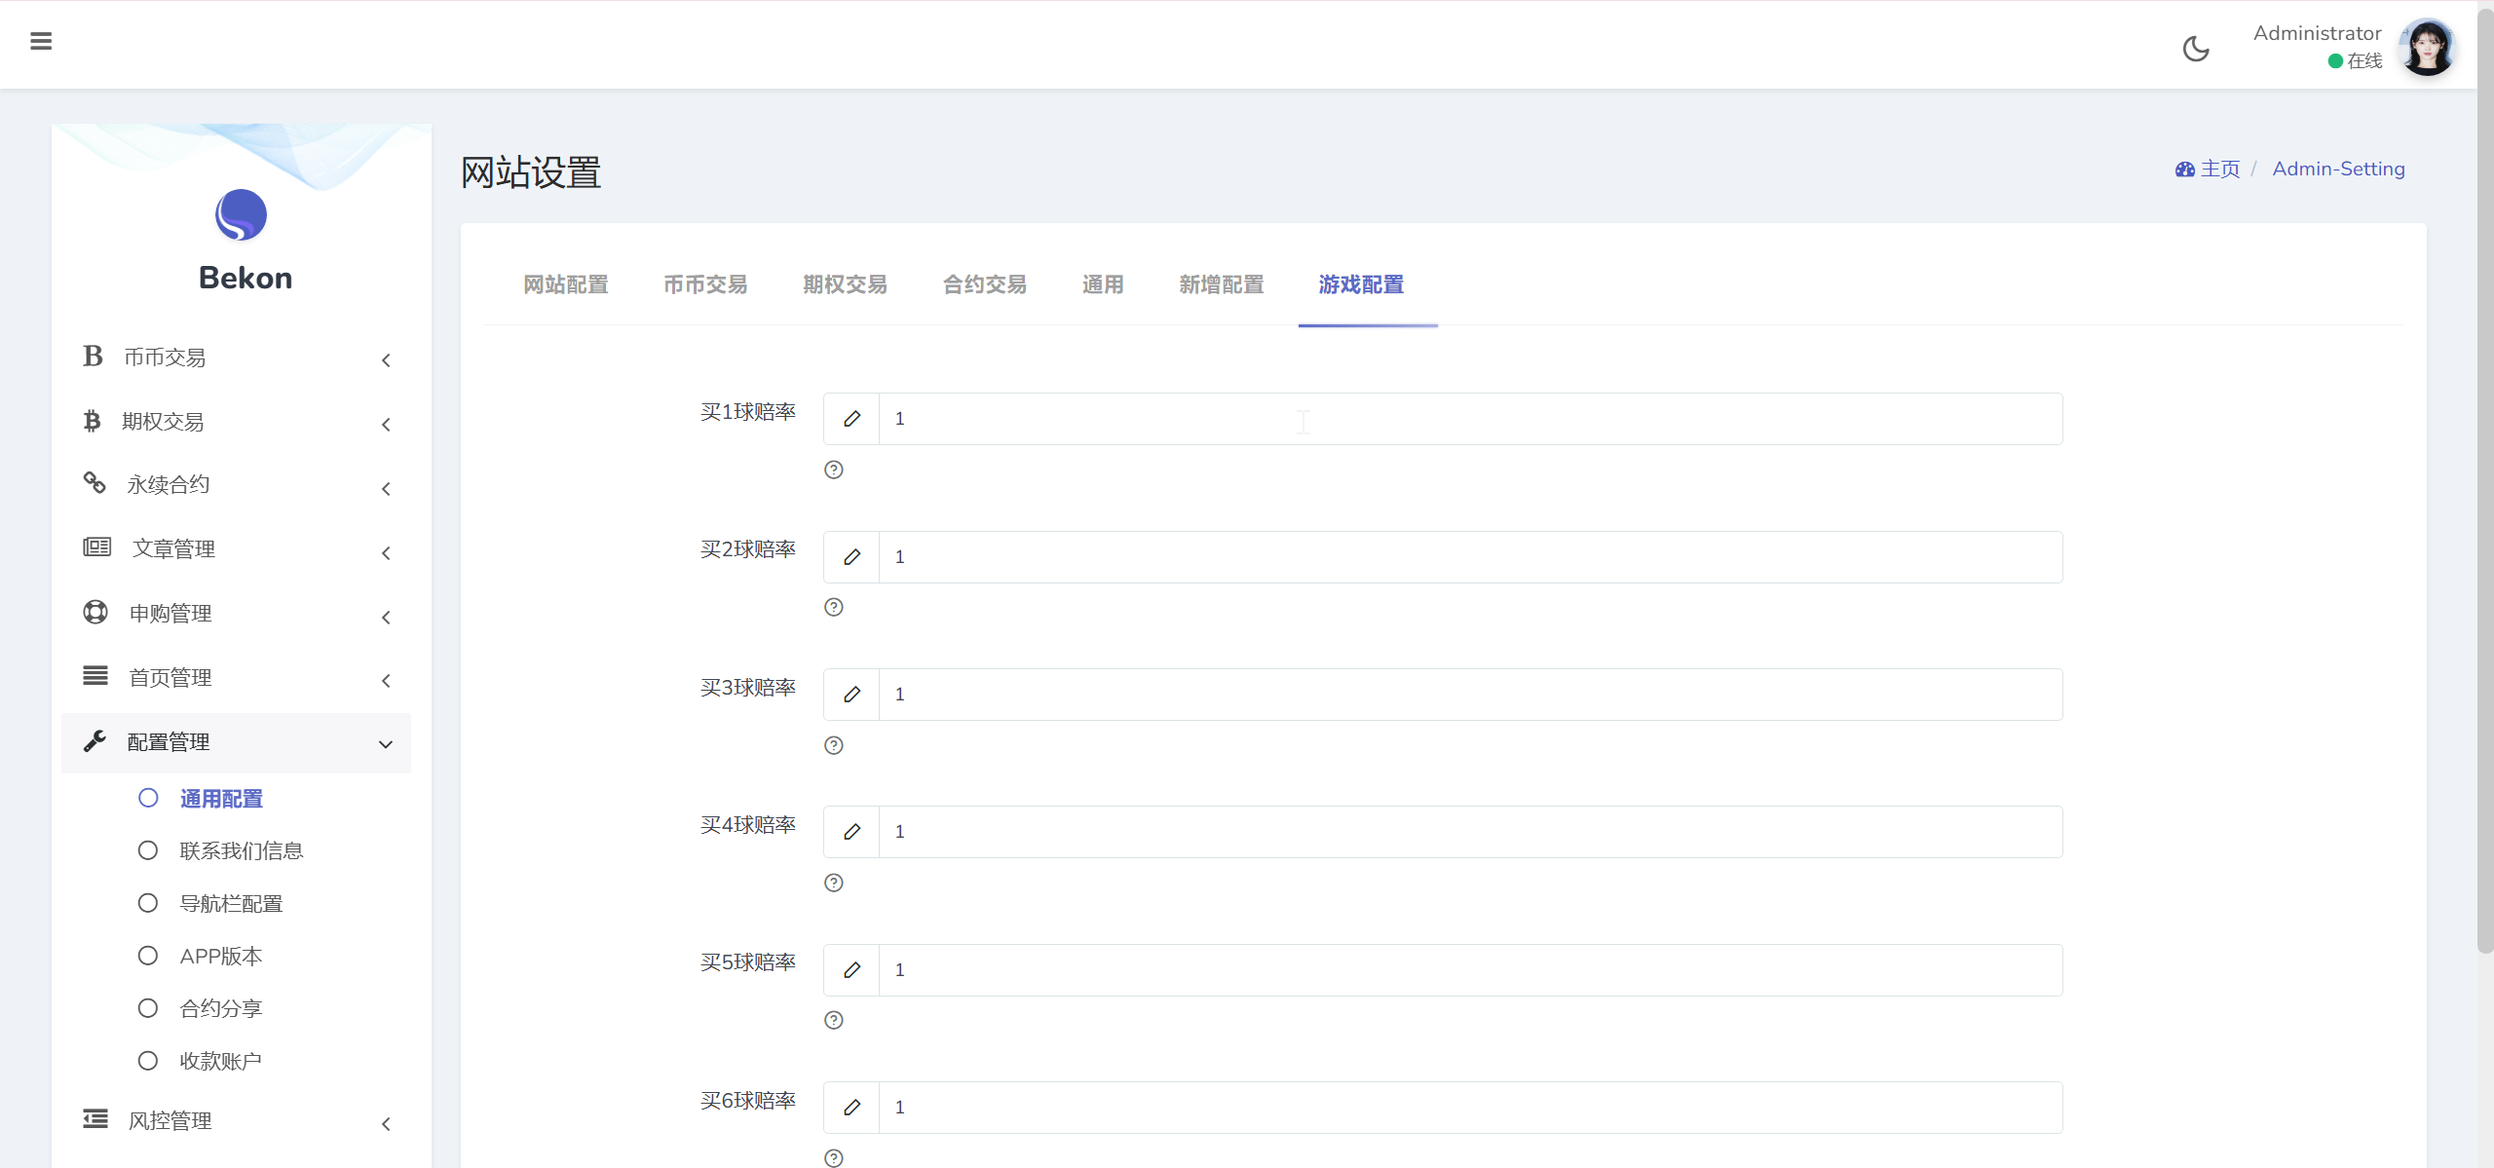Click the 申购管理 lifebuoy icon

(95, 613)
